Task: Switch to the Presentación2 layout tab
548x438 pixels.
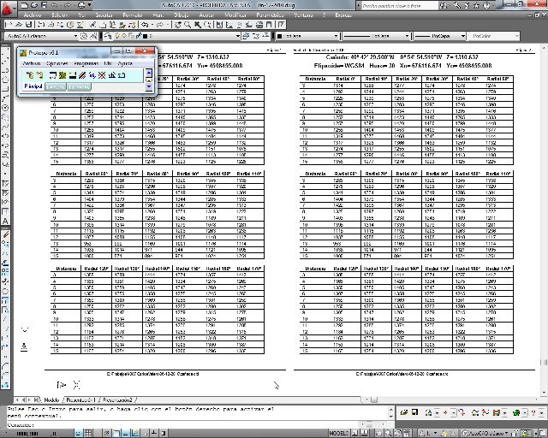Action: tap(118, 400)
